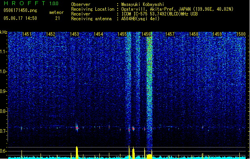
Task: Click the 1453 time axis marker
Action: 74,34
